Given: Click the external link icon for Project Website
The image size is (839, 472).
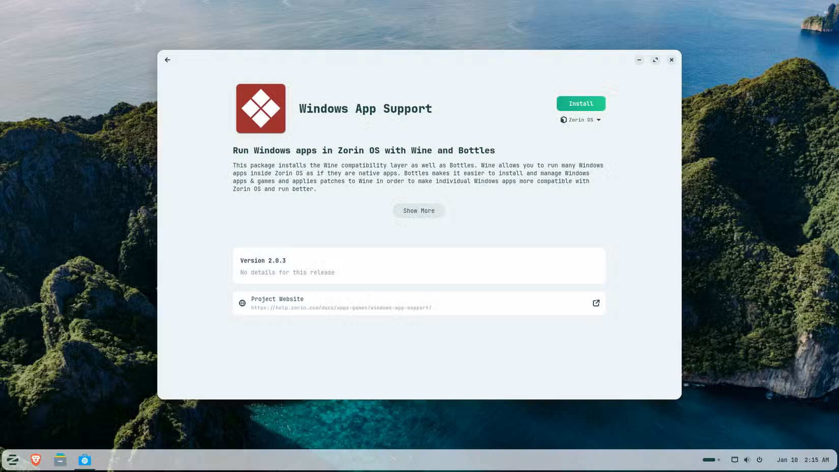Looking at the screenshot, I should [x=596, y=303].
